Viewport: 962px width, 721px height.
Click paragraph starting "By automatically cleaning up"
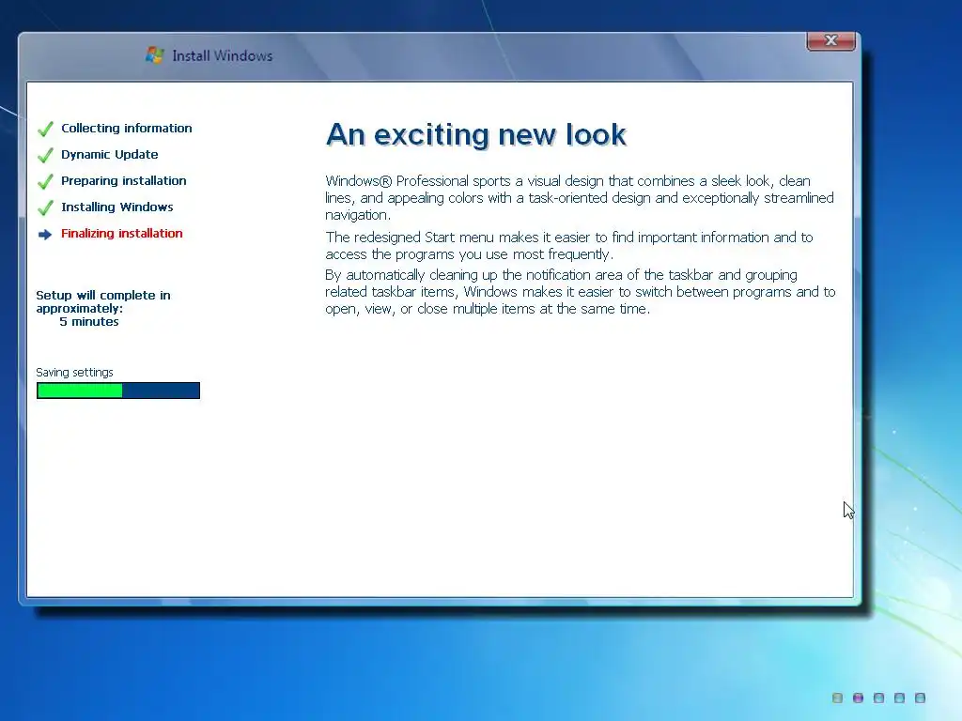point(581,292)
